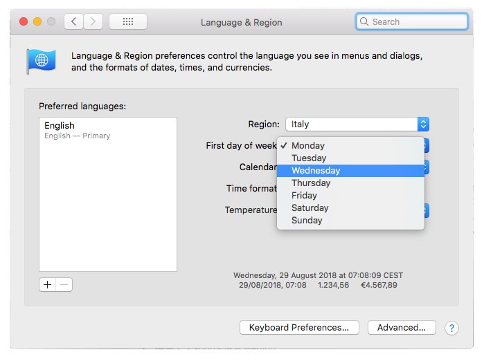
Task: Click the magnifying glass in Search field
Action: [364, 21]
